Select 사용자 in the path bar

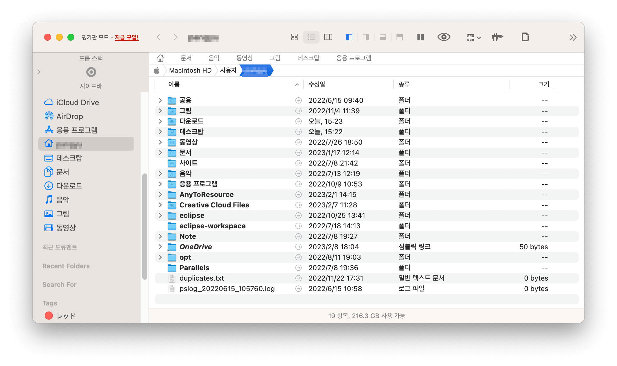pyautogui.click(x=228, y=71)
